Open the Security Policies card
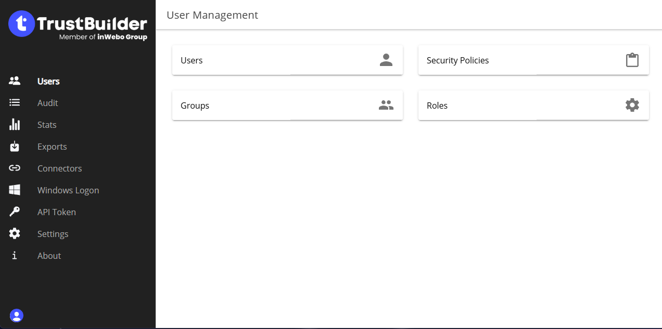Viewport: 662px width, 329px height. click(x=533, y=60)
